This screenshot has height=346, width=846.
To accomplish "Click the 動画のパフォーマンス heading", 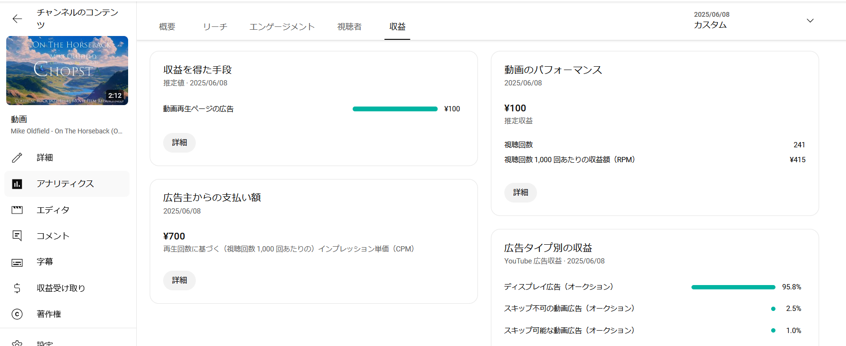I will click(553, 70).
